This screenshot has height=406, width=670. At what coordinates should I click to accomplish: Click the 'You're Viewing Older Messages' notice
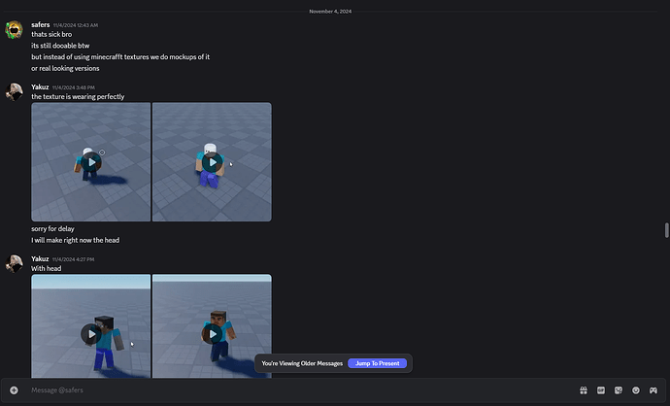[x=302, y=363]
